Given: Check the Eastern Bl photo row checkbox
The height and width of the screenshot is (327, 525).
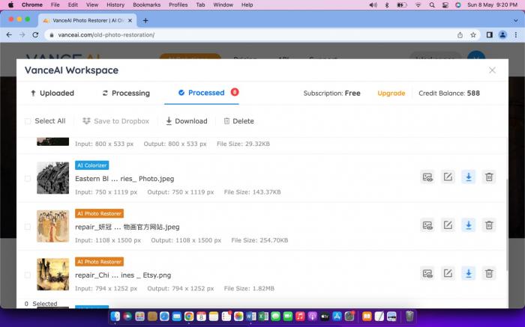Looking at the screenshot, I should tap(28, 179).
